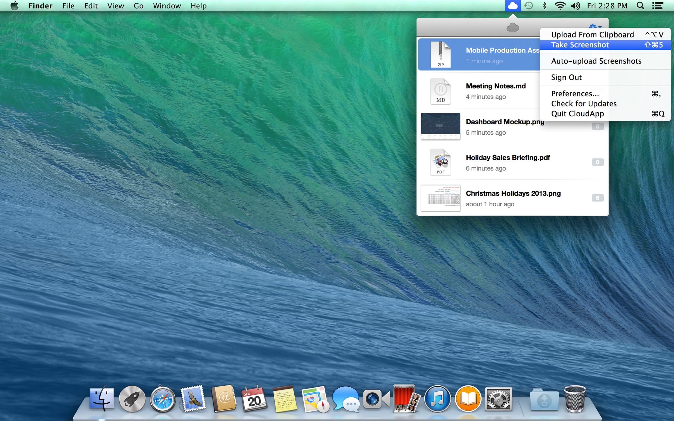The image size is (674, 421).
Task: Open the CloudApp cloud icon in menu bar
Action: 513,6
